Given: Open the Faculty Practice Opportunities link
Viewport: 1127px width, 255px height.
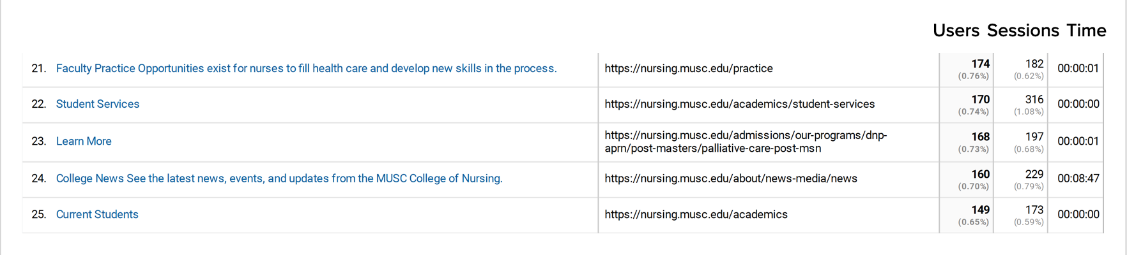Looking at the screenshot, I should coord(306,68).
